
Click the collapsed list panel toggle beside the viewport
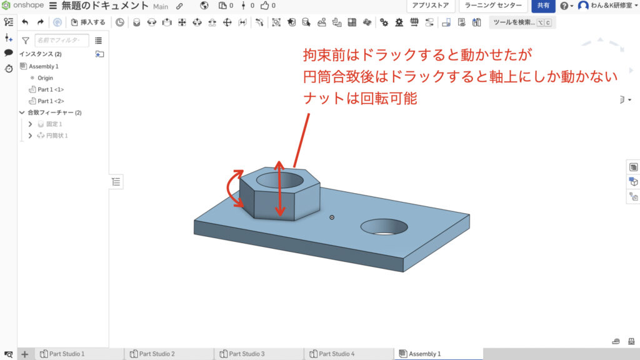(x=116, y=182)
